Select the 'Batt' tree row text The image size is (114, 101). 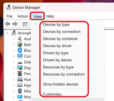coord(27,45)
